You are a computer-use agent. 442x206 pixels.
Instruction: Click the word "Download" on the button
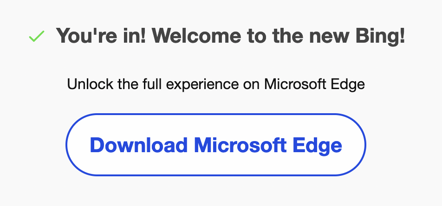[x=139, y=145]
